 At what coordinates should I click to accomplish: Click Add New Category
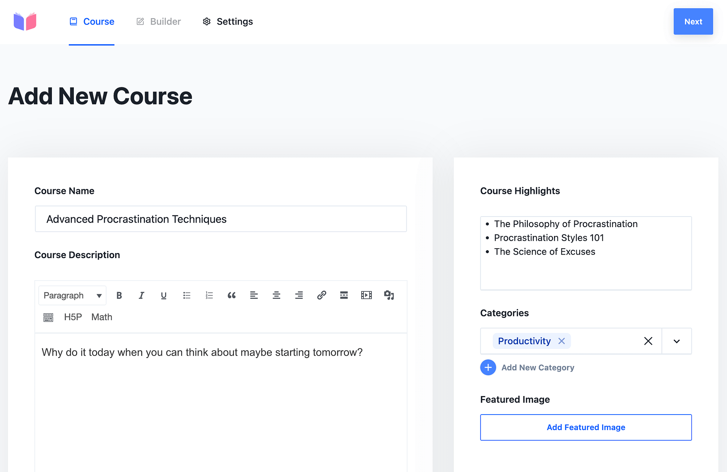pyautogui.click(x=538, y=367)
